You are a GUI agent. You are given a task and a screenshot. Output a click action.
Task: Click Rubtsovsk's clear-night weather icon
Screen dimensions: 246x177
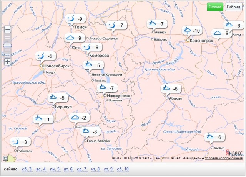pyautogui.click(x=15, y=142)
